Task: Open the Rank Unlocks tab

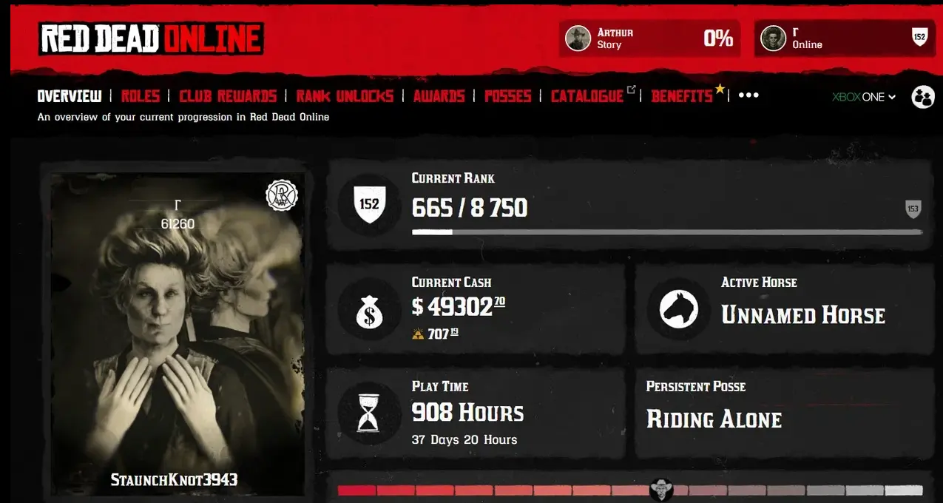Action: [x=345, y=96]
